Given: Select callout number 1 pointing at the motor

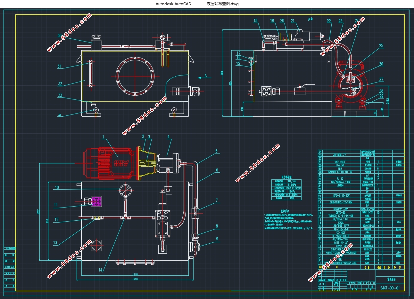Looking at the screenshot, I should point(103,137).
